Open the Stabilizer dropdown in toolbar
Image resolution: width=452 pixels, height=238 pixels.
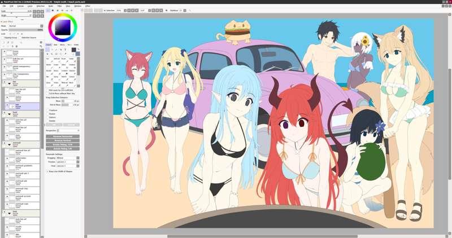pos(185,10)
